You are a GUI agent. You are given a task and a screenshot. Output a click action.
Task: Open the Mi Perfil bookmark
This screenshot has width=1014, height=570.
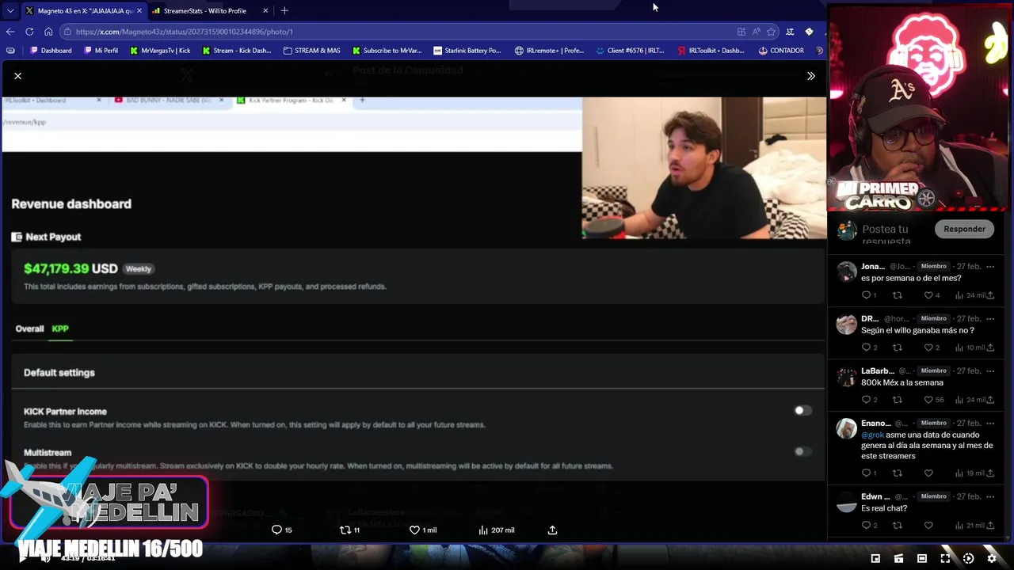(x=101, y=51)
